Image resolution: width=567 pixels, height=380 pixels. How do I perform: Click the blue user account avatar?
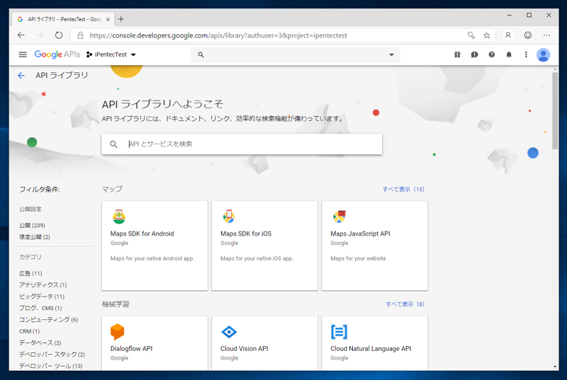(x=543, y=55)
